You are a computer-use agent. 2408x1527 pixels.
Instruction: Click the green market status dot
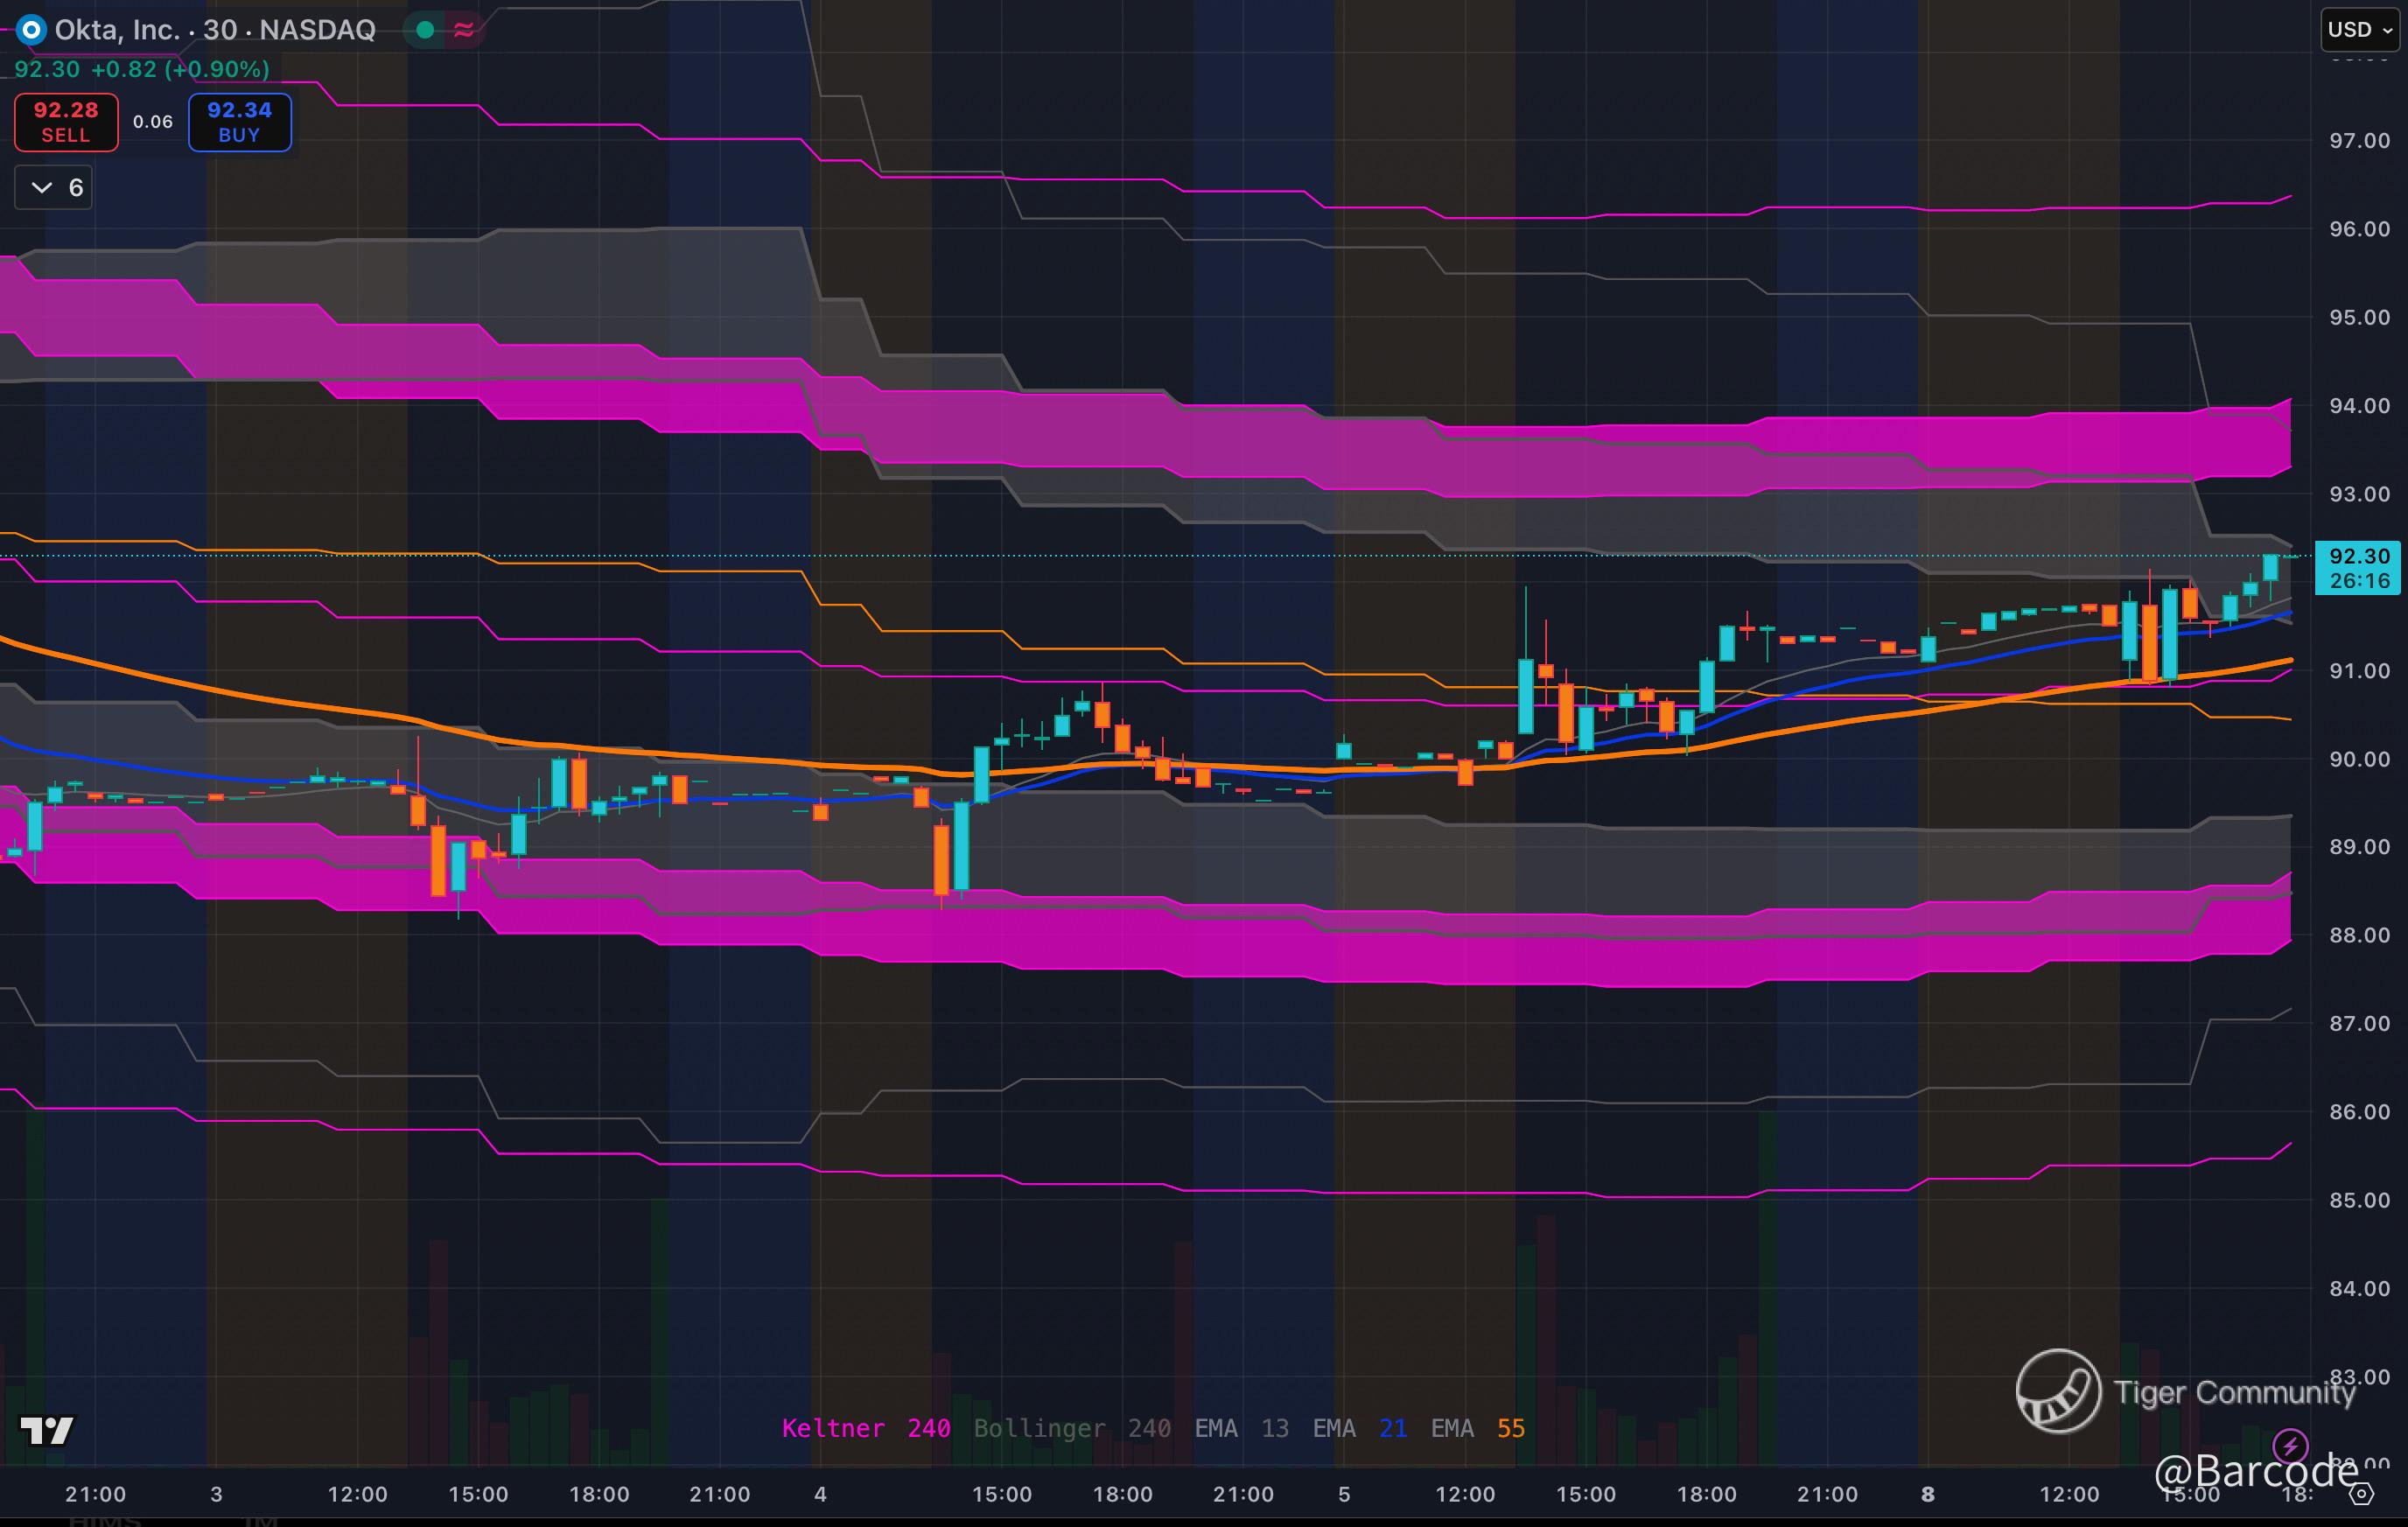(x=425, y=30)
